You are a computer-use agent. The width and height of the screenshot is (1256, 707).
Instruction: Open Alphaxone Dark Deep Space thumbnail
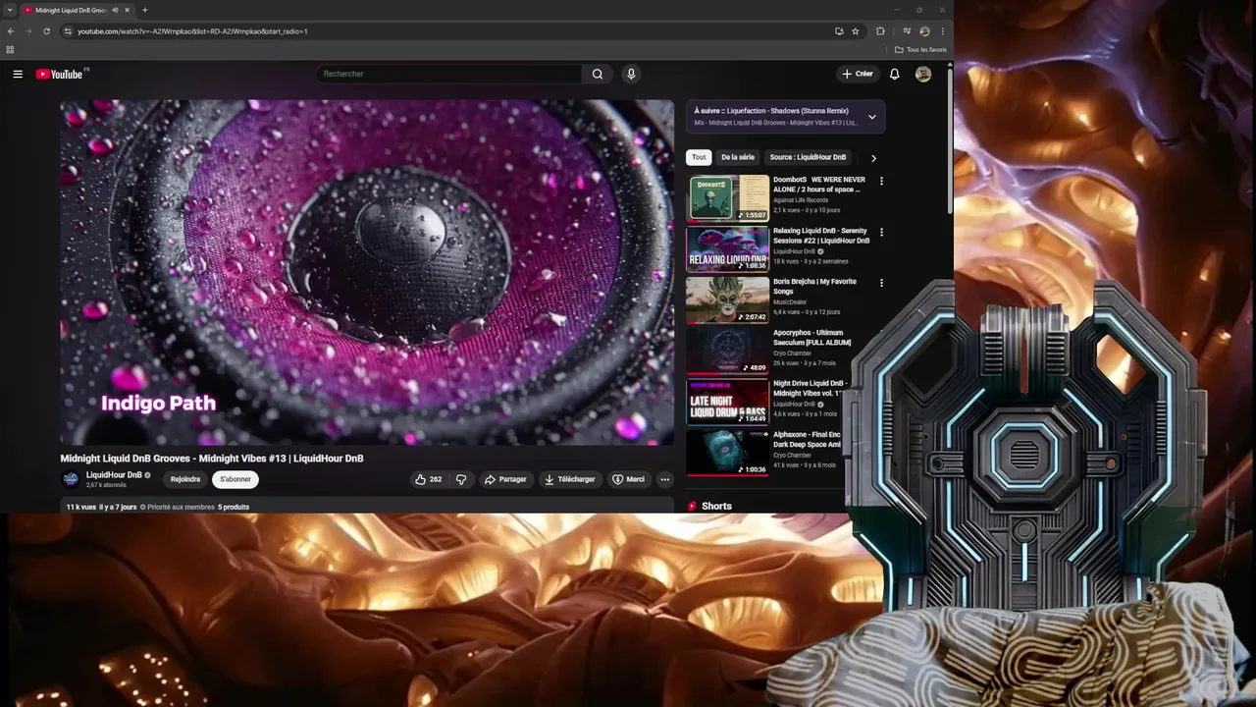coord(727,453)
